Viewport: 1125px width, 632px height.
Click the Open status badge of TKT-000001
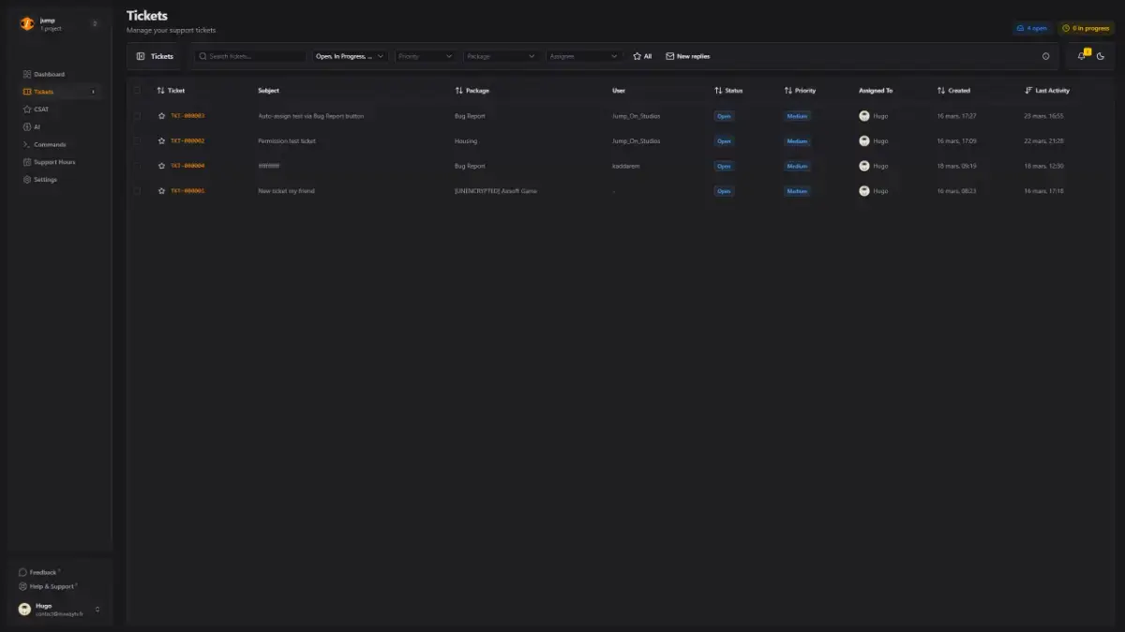pyautogui.click(x=724, y=191)
